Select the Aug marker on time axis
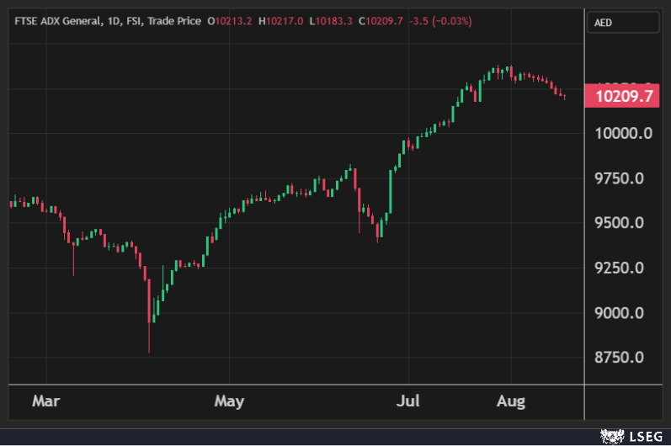Screen dimensions: 671x446 click(x=510, y=401)
